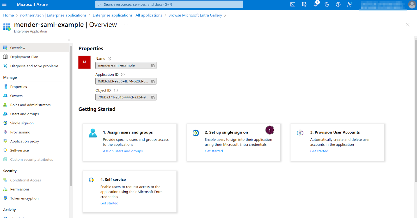
Task: Open the portal settings gear
Action: point(327,4)
